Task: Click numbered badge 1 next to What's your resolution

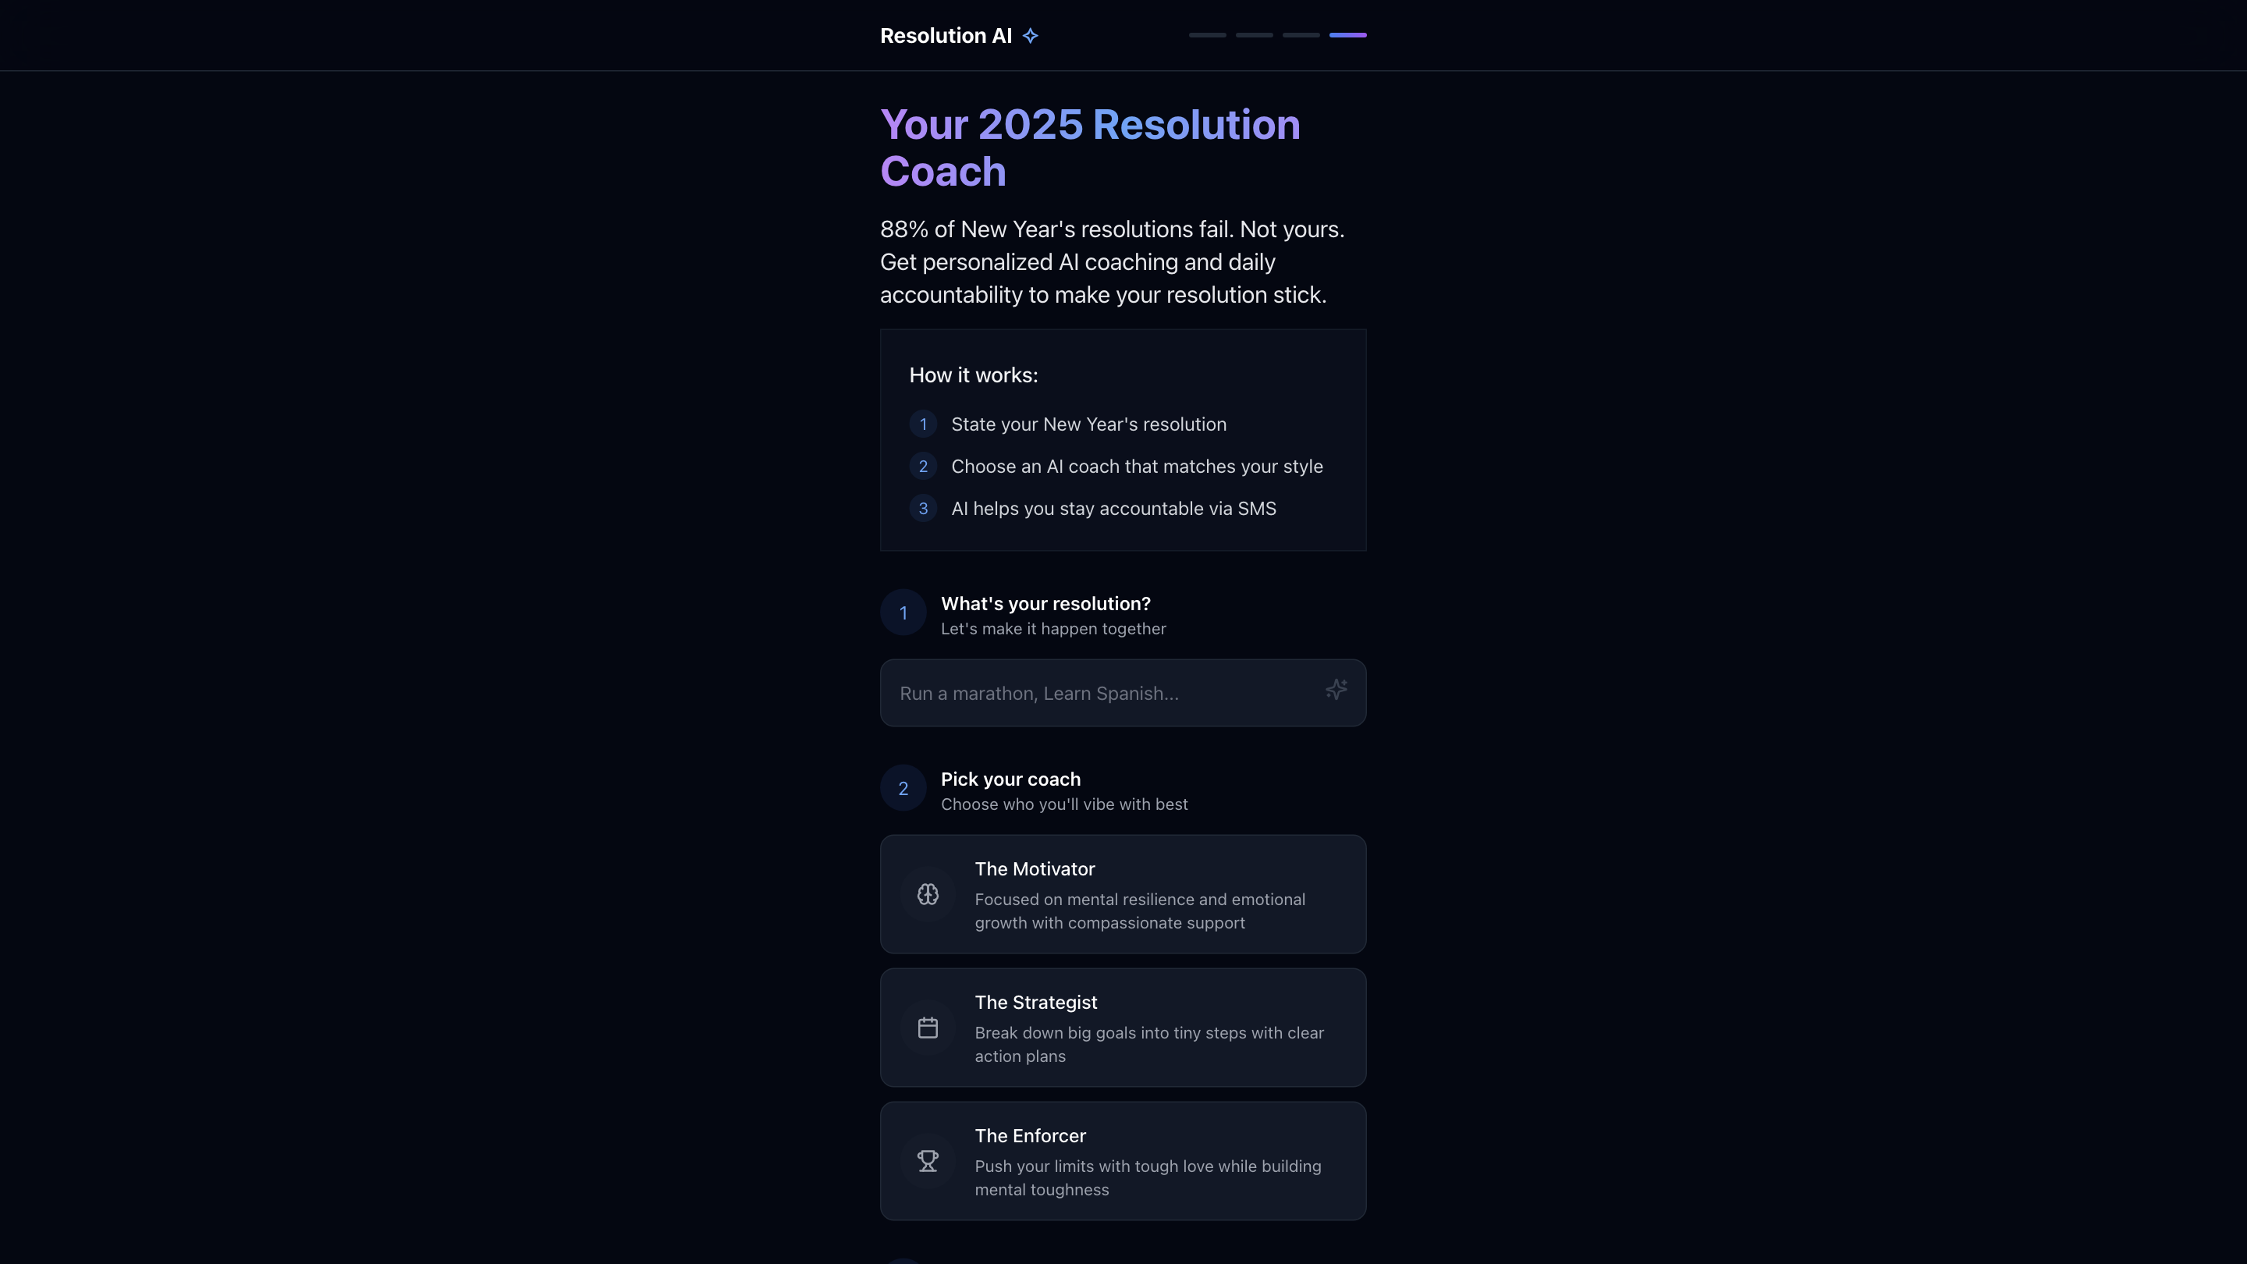Action: coord(903,612)
